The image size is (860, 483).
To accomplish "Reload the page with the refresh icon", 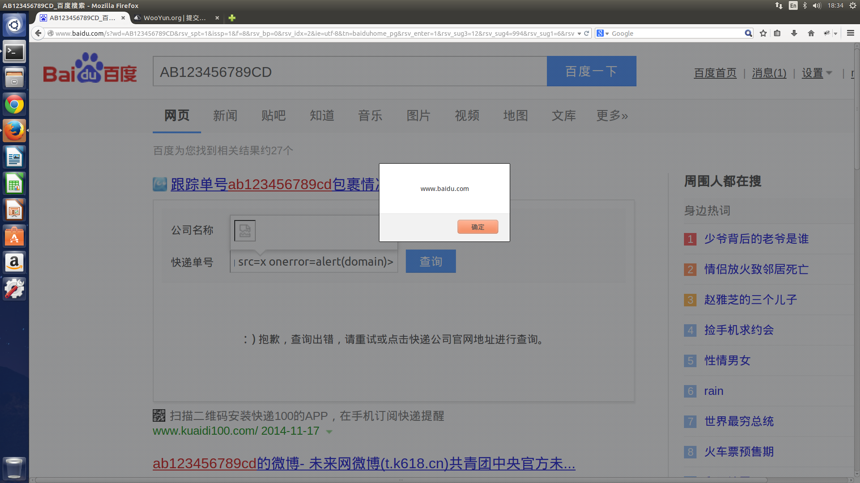I will tap(586, 34).
